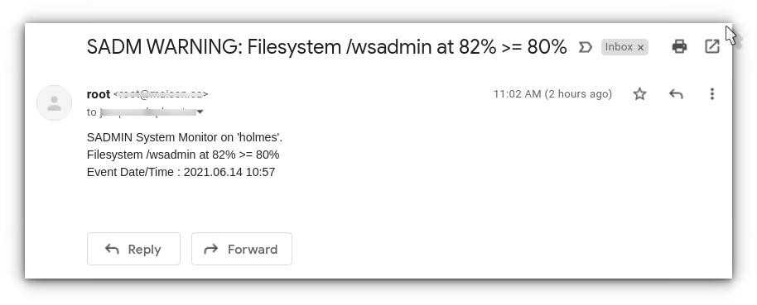Click the sender's profile avatar
Viewport: 757px width, 305px height.
coord(54,103)
